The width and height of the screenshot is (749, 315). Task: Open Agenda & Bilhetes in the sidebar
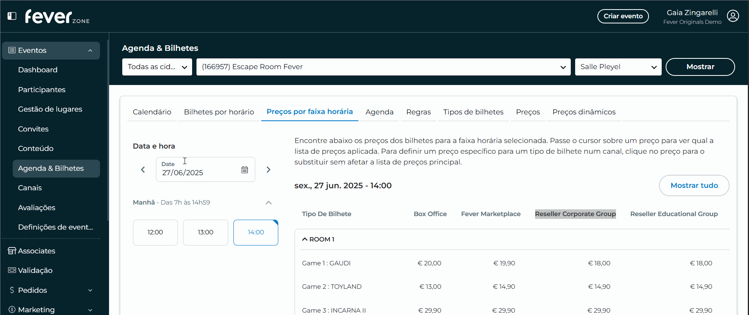click(x=56, y=168)
